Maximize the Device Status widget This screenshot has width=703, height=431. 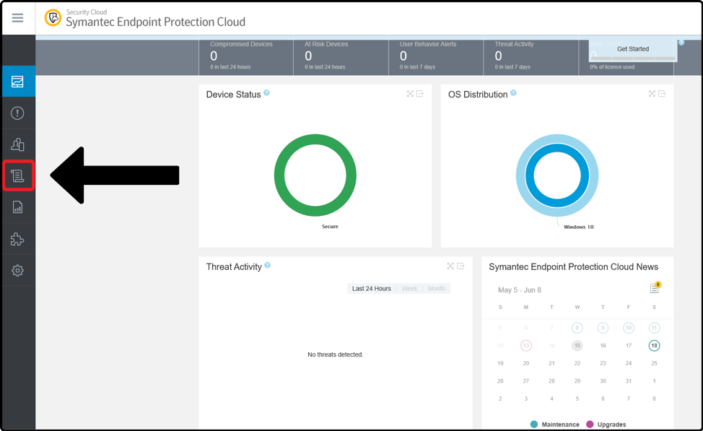[410, 94]
